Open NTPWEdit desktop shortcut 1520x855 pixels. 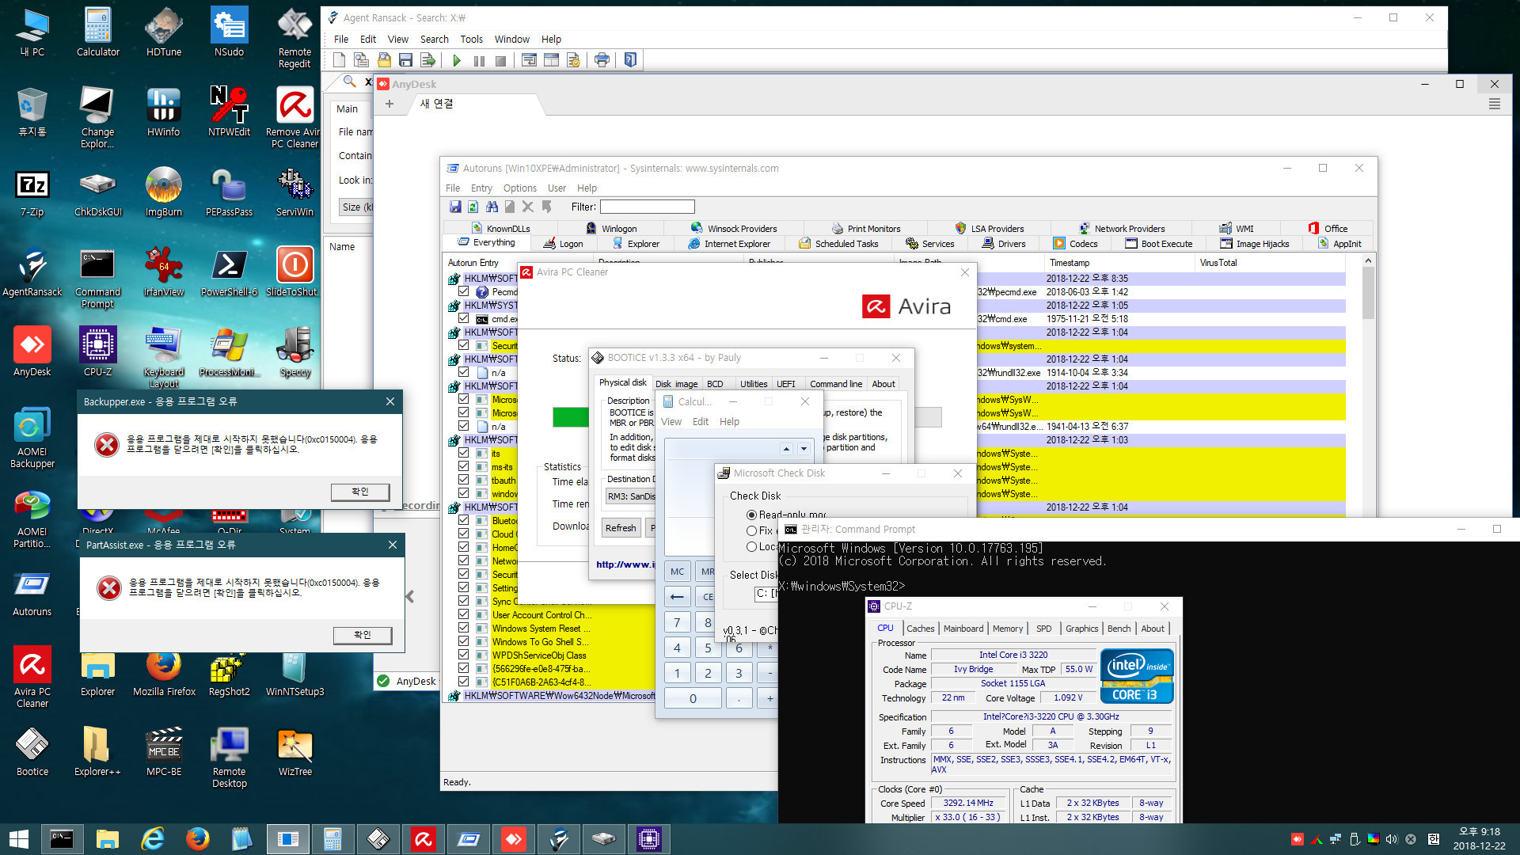point(229,112)
